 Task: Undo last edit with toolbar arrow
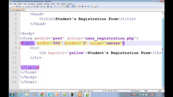[41, 6]
